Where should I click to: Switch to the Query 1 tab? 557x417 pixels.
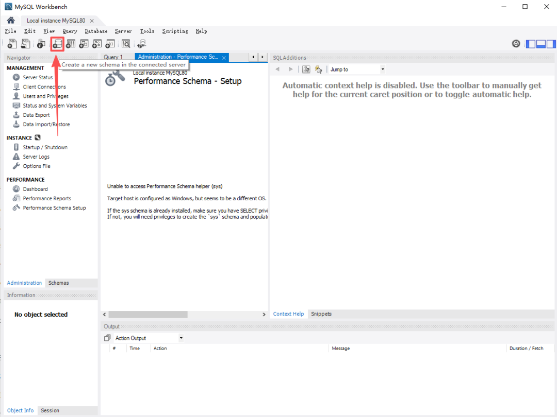click(113, 57)
